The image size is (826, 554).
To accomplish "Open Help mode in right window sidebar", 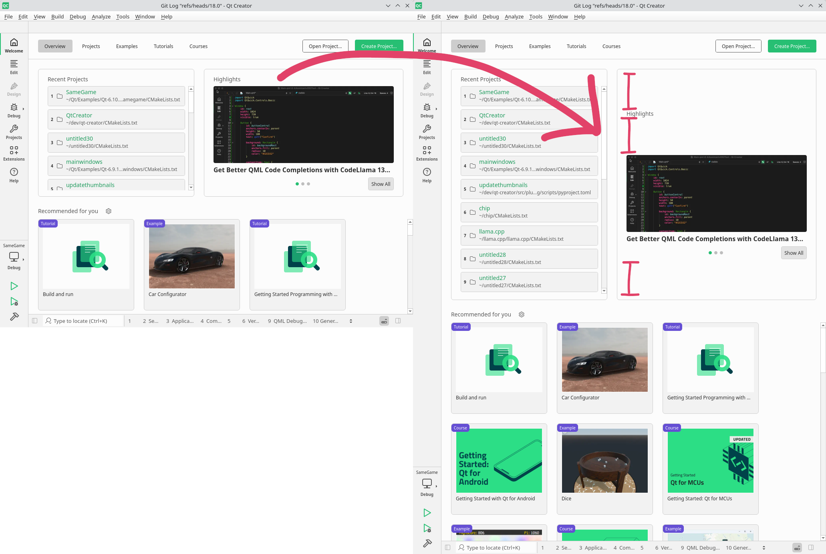I will (427, 175).
